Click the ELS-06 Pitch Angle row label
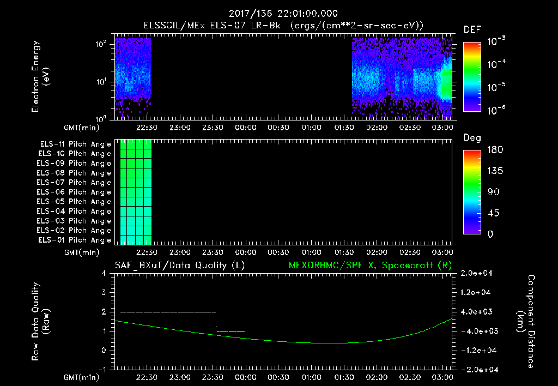This screenshot has height=386, width=558. point(74,192)
